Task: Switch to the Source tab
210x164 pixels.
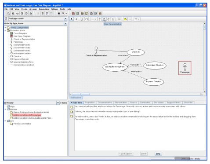Action: pyautogui.click(x=133, y=103)
